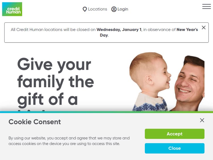Image resolution: width=213 pixels, height=160 pixels.
Task: Click the map pin icon beside Locations
Action: tap(85, 9)
